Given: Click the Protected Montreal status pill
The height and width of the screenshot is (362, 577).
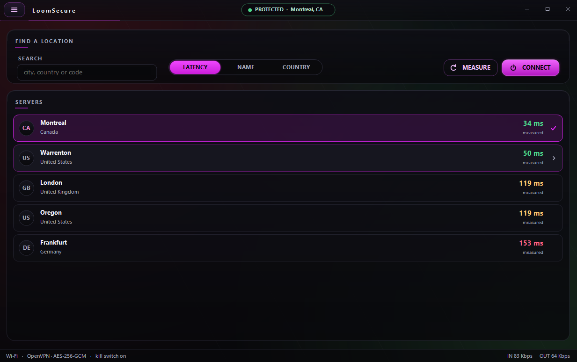Looking at the screenshot, I should (288, 10).
